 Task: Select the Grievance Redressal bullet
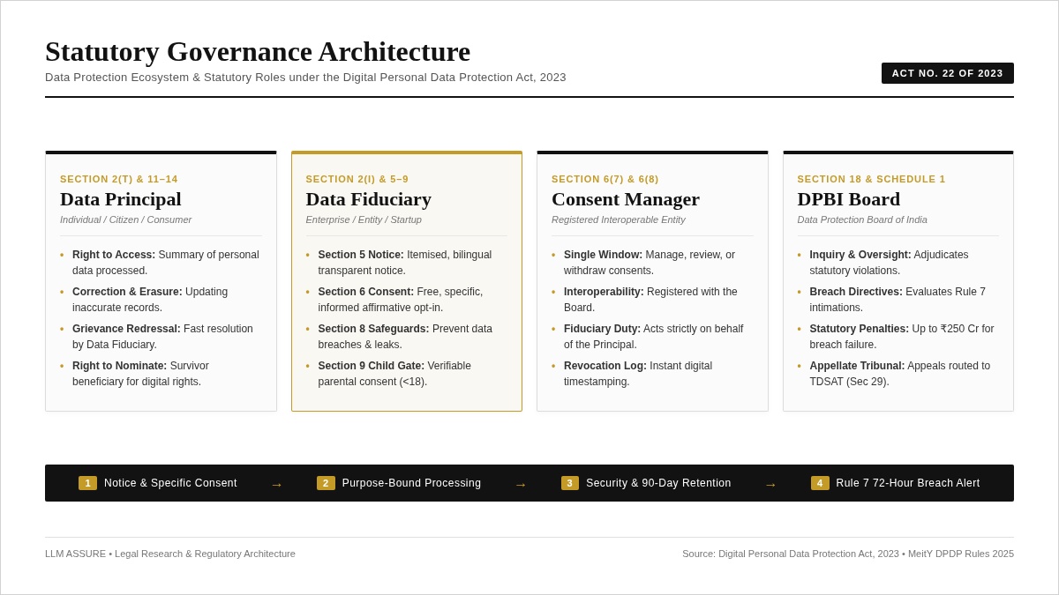coord(161,337)
